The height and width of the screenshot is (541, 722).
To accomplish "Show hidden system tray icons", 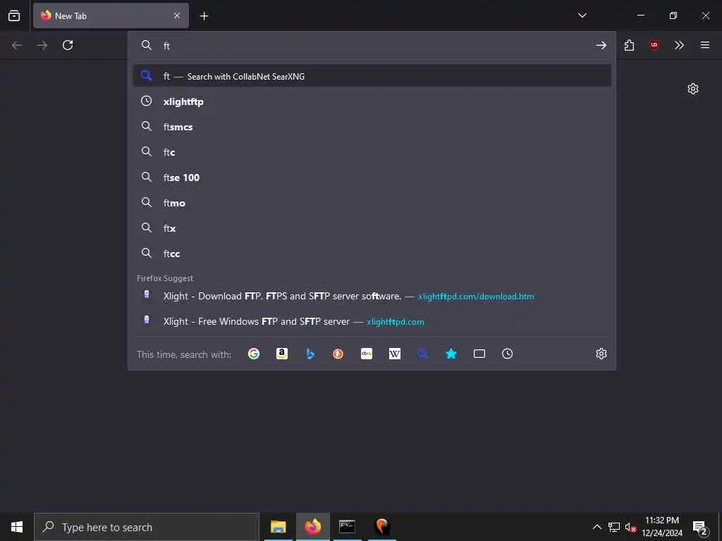I will point(596,527).
